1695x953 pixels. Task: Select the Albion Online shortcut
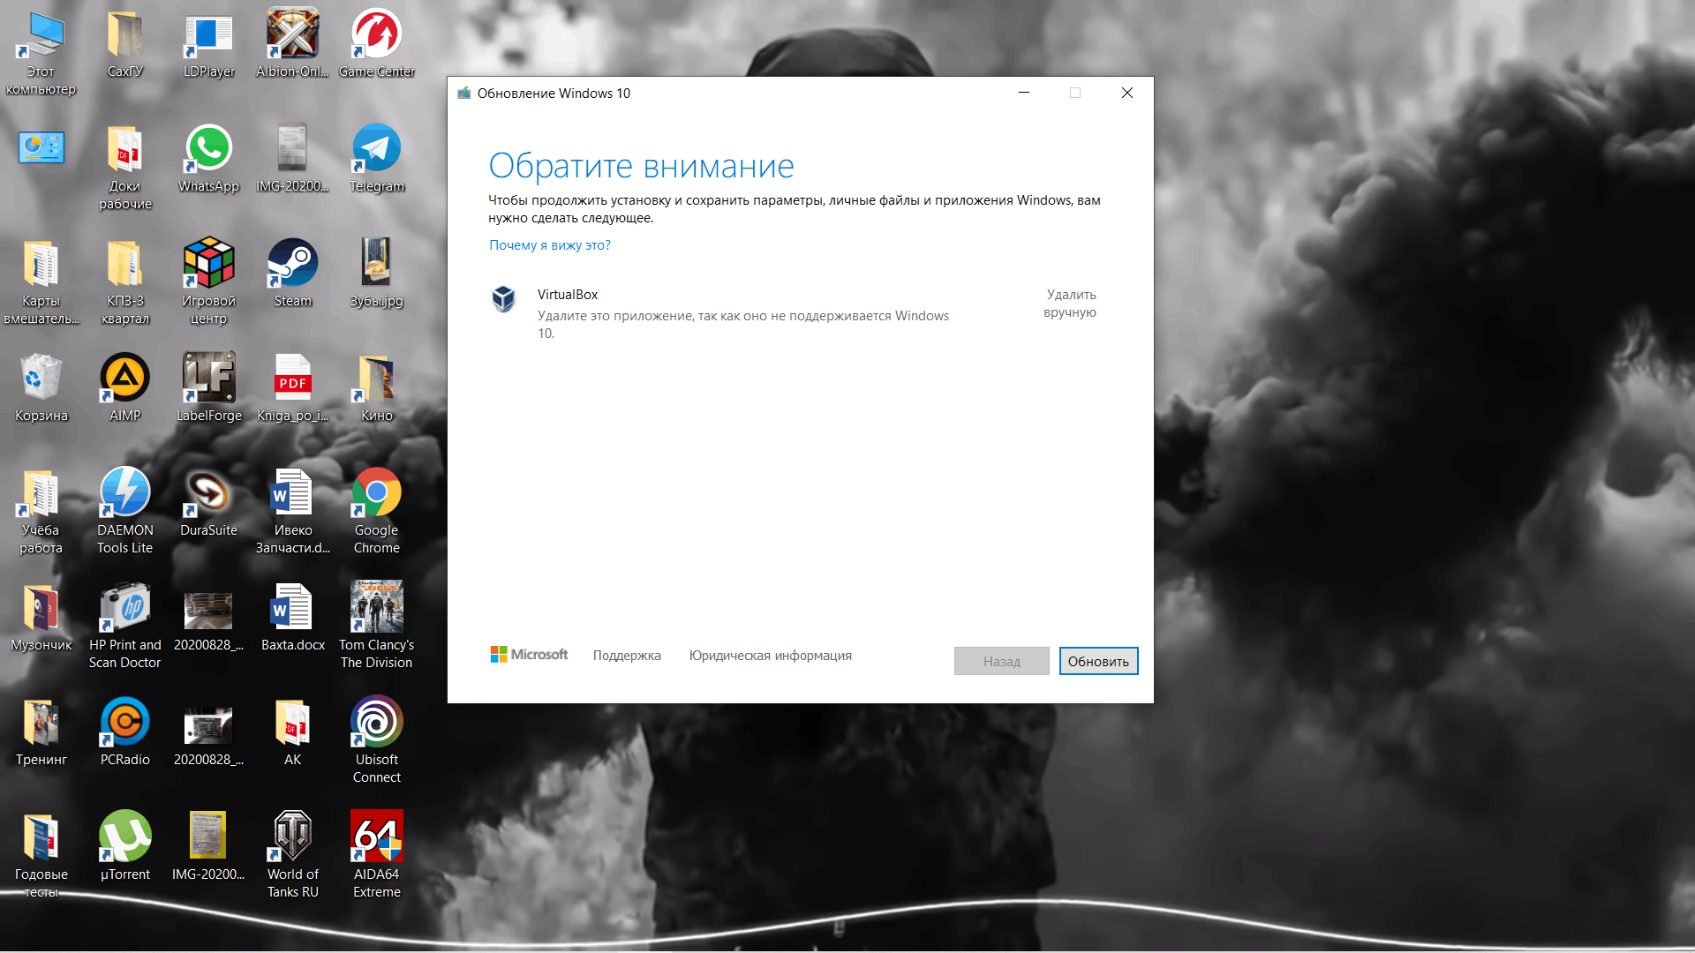(x=292, y=45)
